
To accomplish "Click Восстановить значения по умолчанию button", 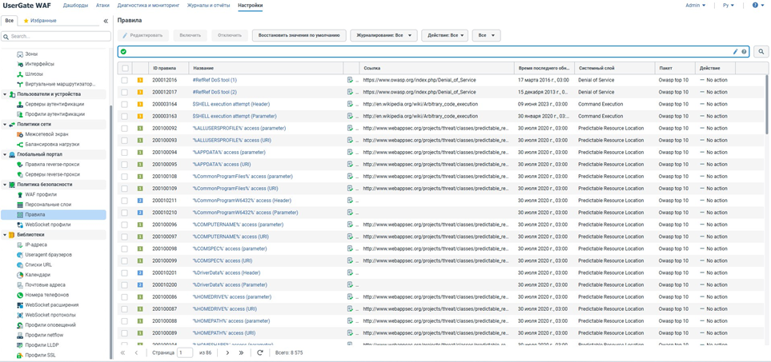I will click(299, 35).
